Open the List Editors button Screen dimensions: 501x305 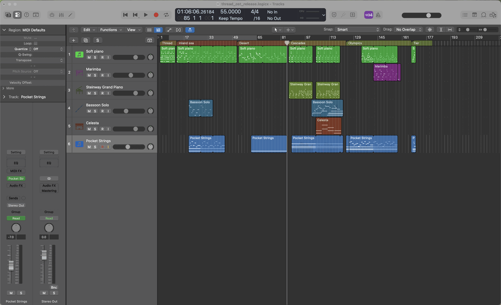(x=465, y=15)
